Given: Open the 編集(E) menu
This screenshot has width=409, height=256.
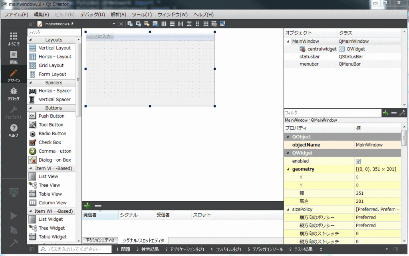Looking at the screenshot, I should (41, 15).
